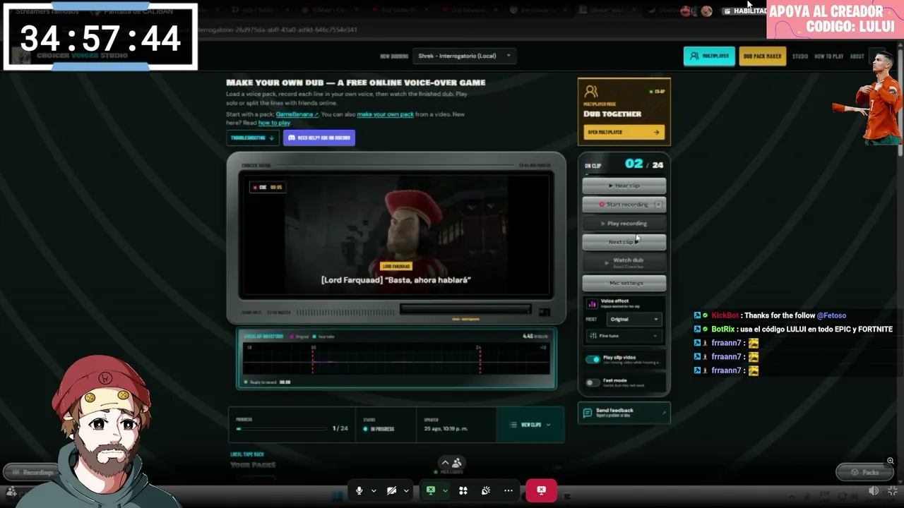Click the Send feedback chat bubble icon
This screenshot has height=508, width=904.
588,413
